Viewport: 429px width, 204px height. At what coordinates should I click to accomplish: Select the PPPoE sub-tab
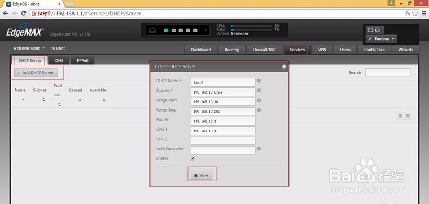[x=82, y=61]
